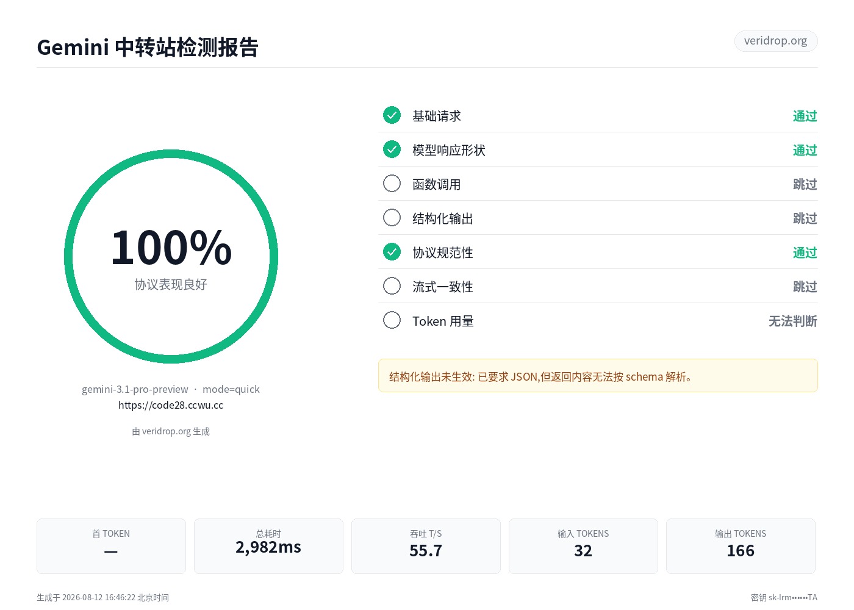Viewport: 854px width, 610px height.
Task: Click the 由 veridrop.org 生成 credit text
Action: tap(171, 431)
